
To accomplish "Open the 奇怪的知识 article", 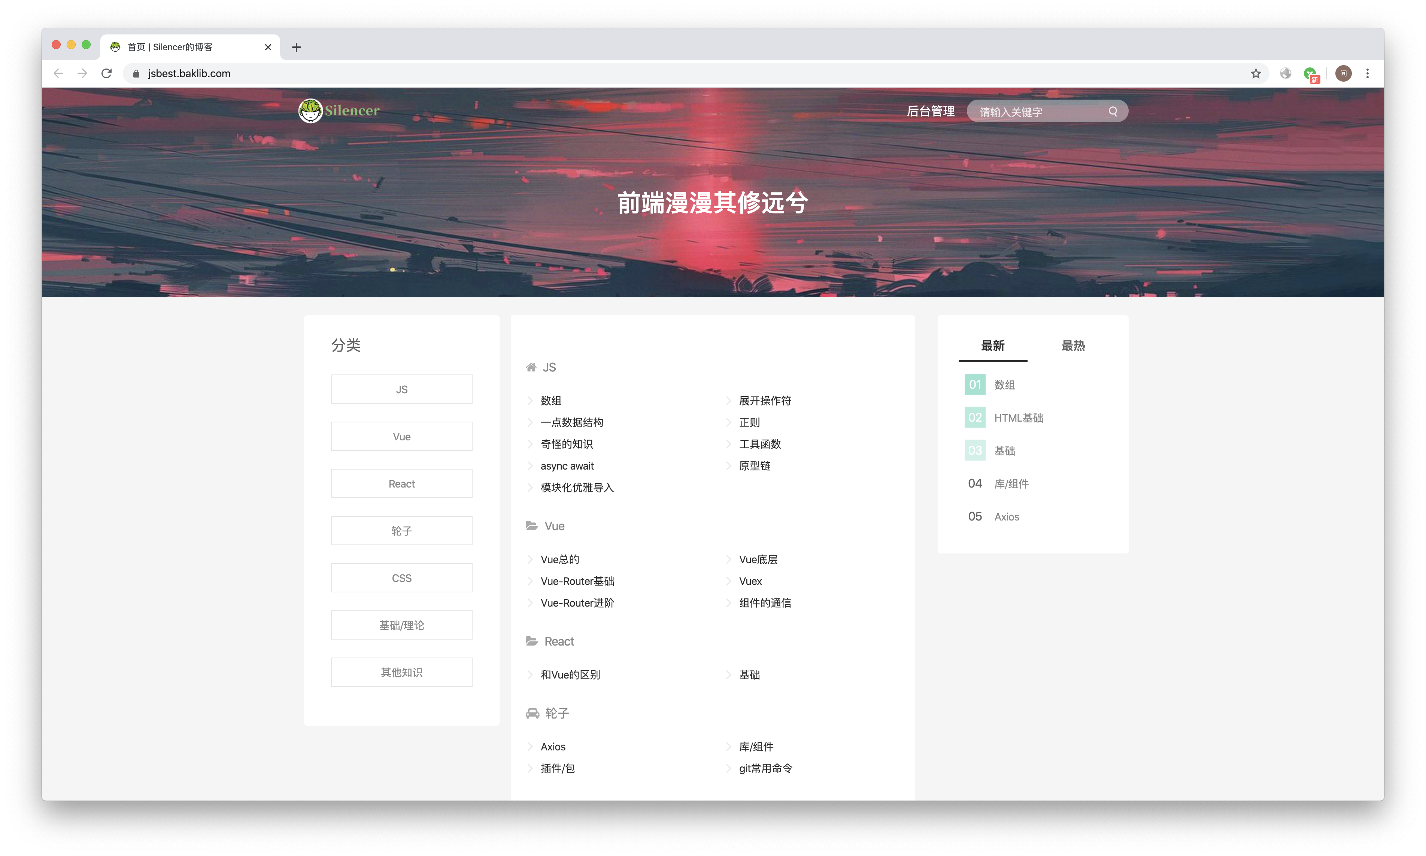I will click(567, 444).
